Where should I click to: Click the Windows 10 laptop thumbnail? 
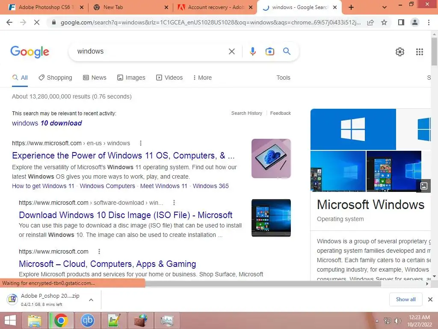coord(271,218)
